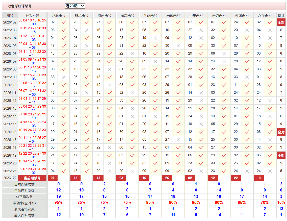Click the 期号 column header
The height and width of the screenshot is (221, 287).
[10, 15]
